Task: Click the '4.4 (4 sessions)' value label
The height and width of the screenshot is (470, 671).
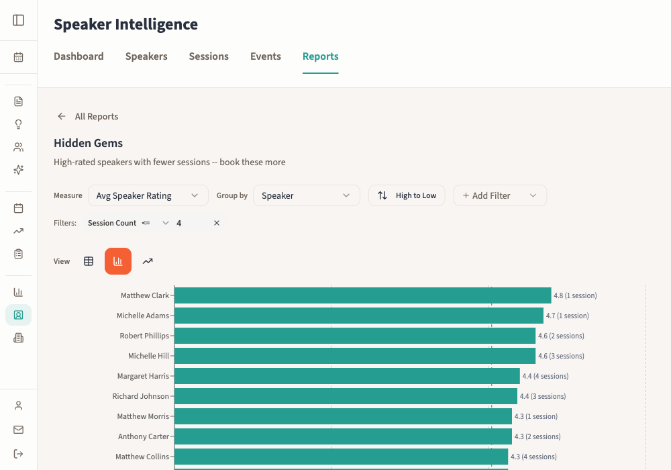Action: coord(546,376)
